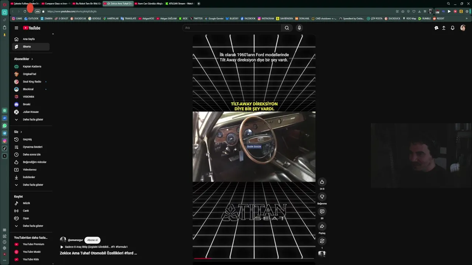
Task: Open the OUTLOOK bookmark
Action: pos(31,18)
